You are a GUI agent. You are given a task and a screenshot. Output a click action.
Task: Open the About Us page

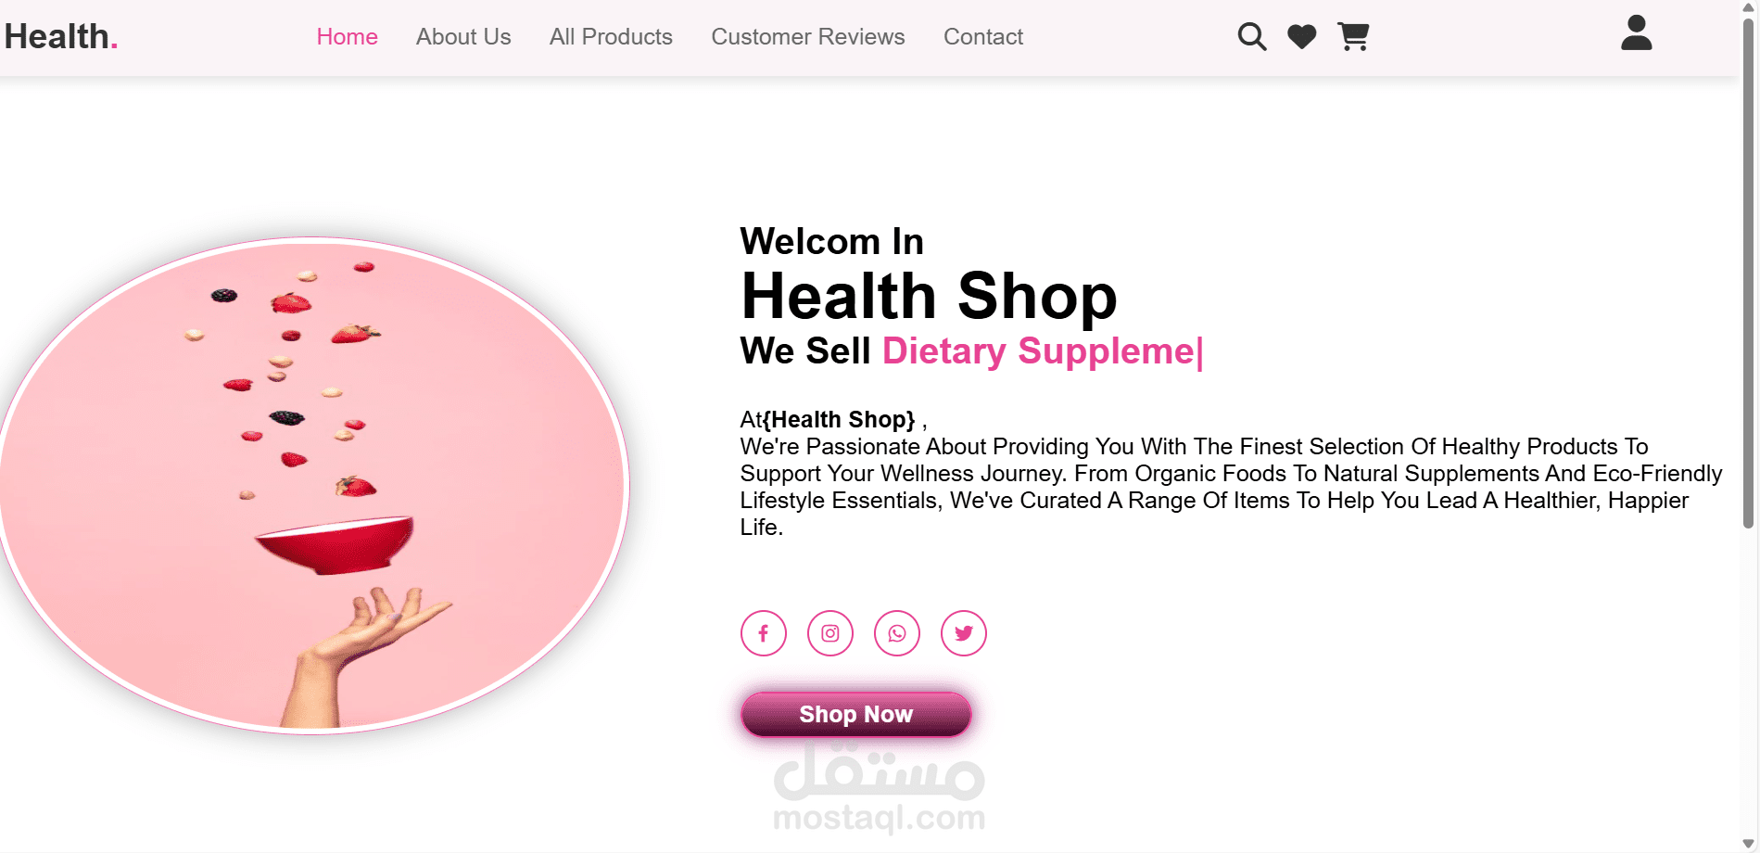pos(463,37)
